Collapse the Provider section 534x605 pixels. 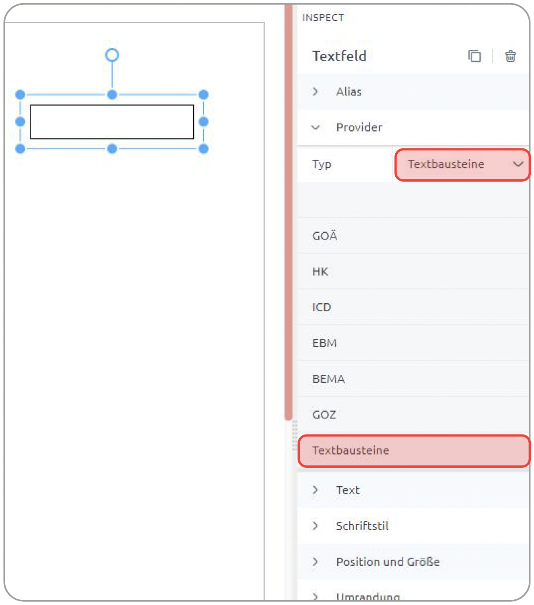(x=413, y=127)
